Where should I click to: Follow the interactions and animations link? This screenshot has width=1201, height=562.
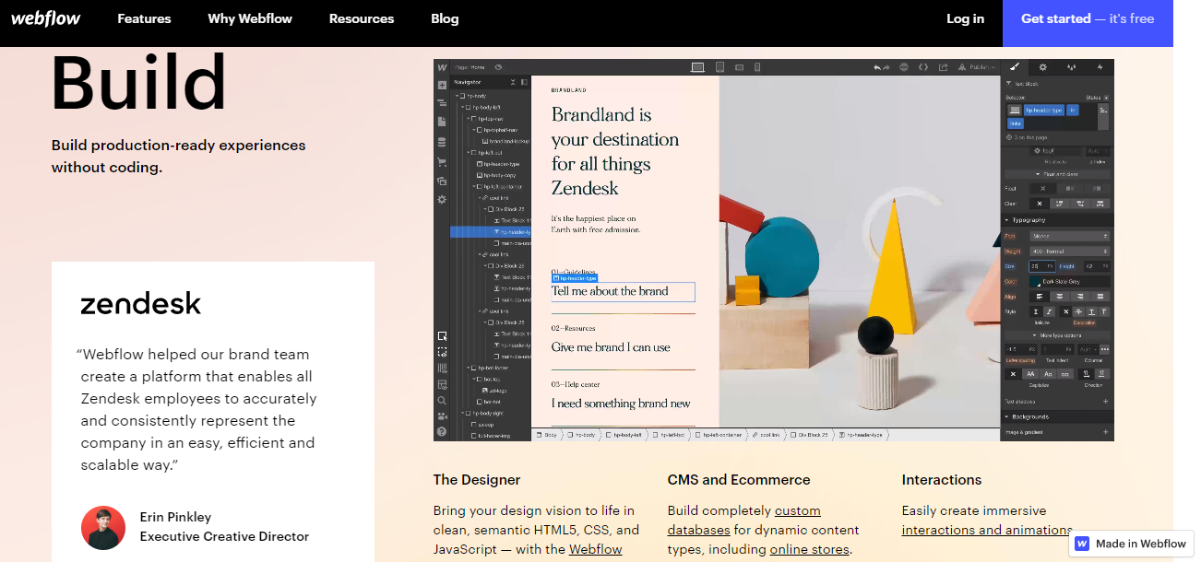tap(986, 530)
